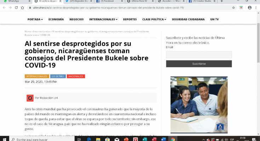Click the red NACIONALES category tag
The height and width of the screenshot is (141, 260).
click(x=76, y=76)
